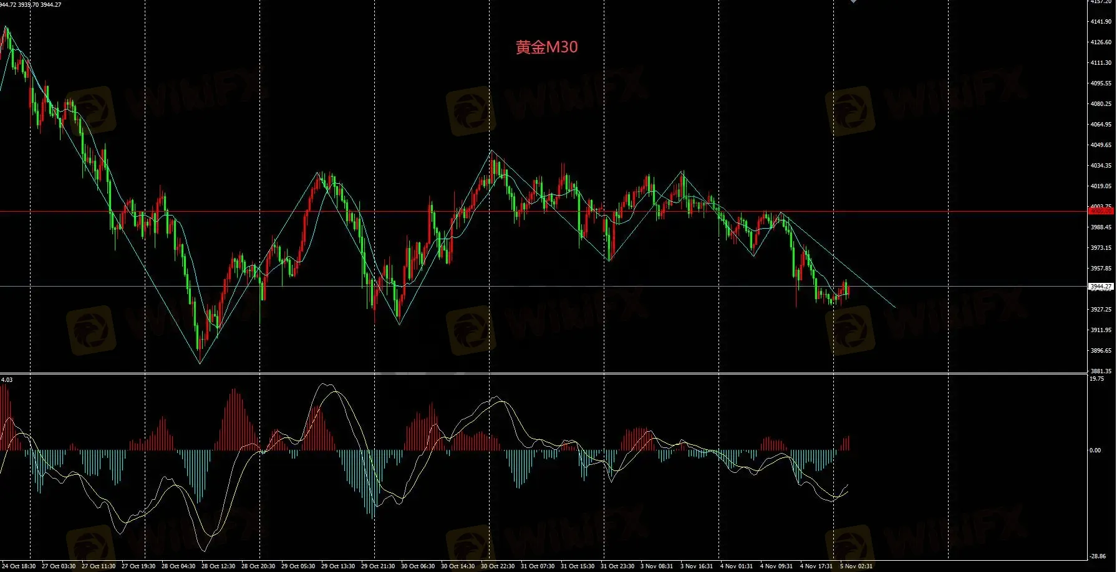Click the 30 Oct 06:30 time label
This screenshot has height=572, width=1117.
click(x=418, y=566)
